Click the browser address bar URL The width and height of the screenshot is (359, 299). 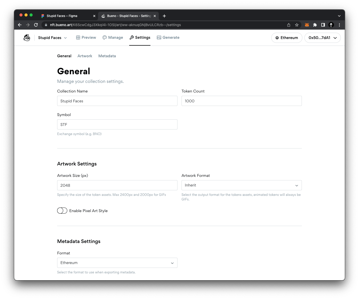point(115,25)
